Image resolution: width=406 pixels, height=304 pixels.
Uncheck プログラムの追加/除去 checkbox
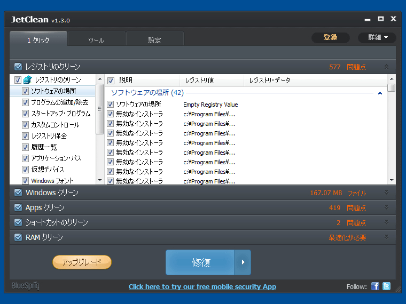tap(25, 102)
